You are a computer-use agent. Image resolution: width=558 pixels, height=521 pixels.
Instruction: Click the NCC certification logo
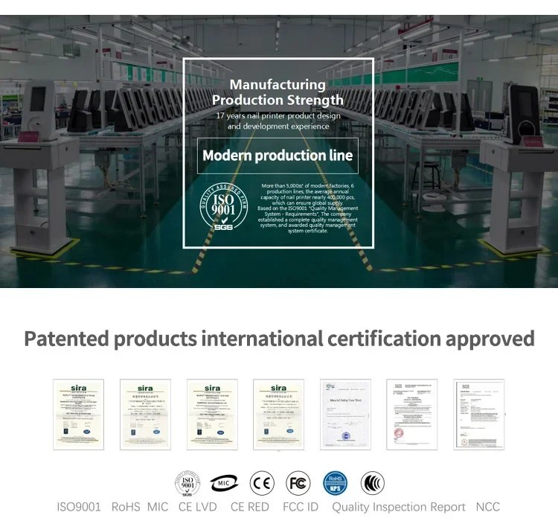click(373, 483)
